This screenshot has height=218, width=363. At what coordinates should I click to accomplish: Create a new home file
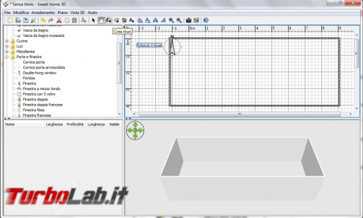(11, 20)
